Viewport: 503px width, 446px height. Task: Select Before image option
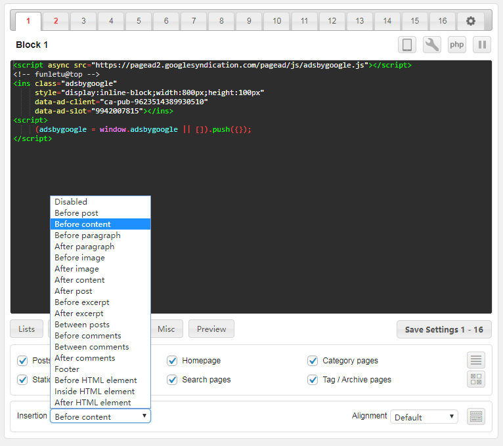[100, 258]
